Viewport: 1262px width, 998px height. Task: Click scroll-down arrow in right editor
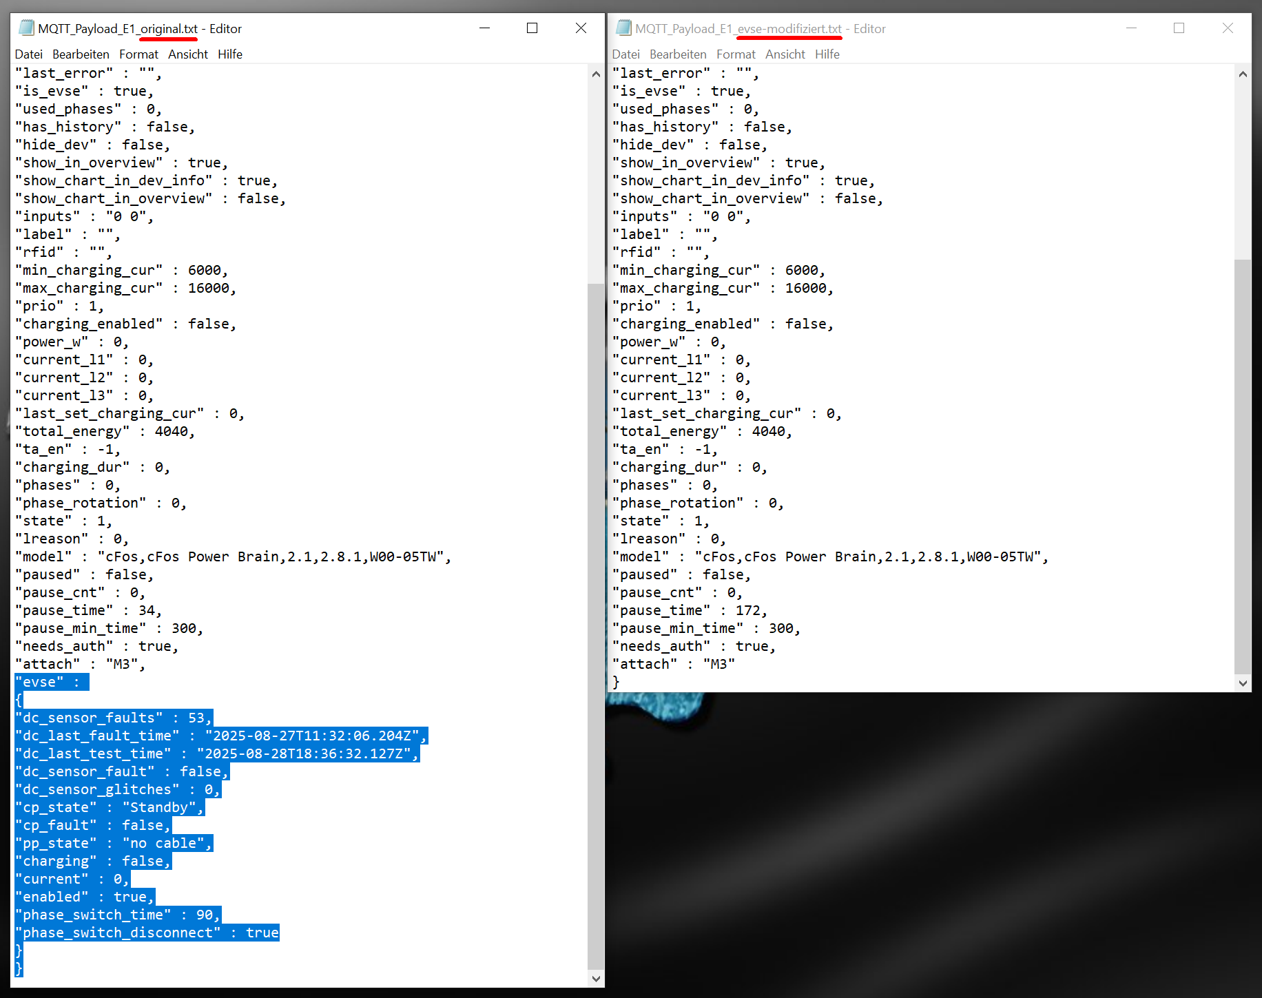tap(1243, 683)
